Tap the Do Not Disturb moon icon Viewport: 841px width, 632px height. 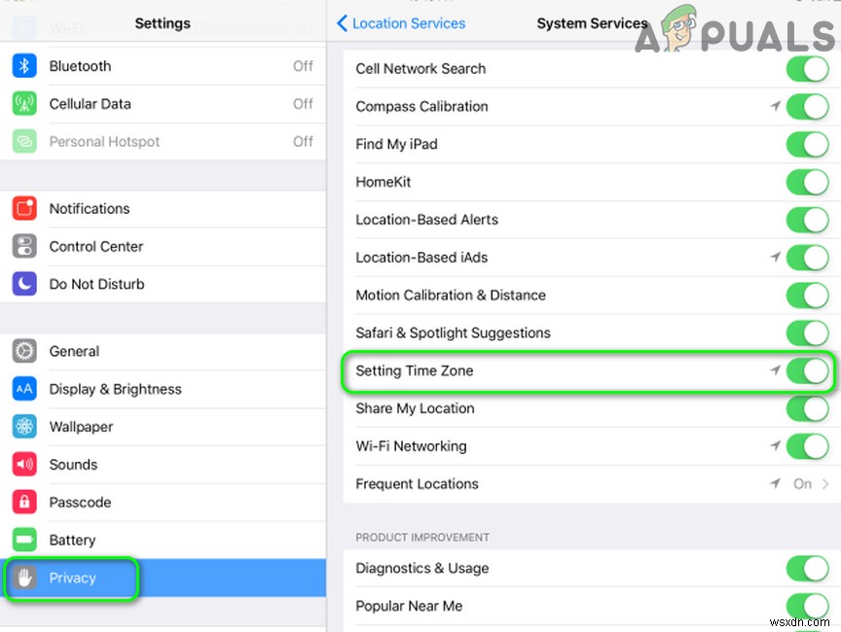point(24,284)
